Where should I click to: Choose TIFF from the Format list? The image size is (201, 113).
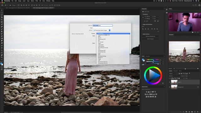pyautogui.click(x=113, y=60)
